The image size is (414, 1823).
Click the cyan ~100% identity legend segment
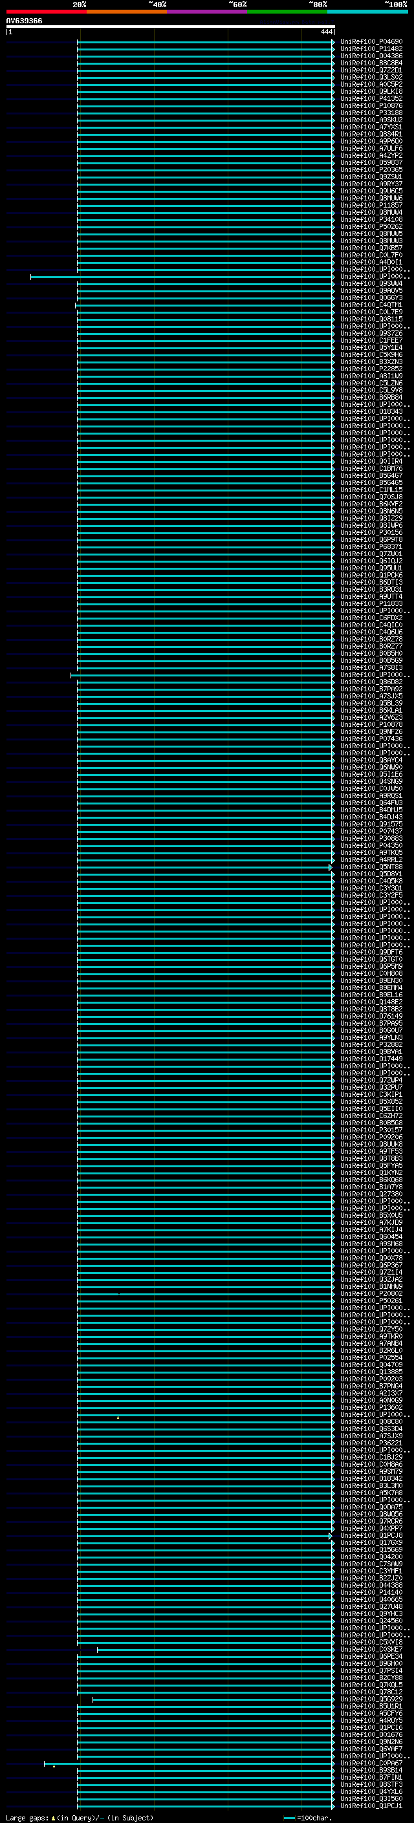point(367,12)
